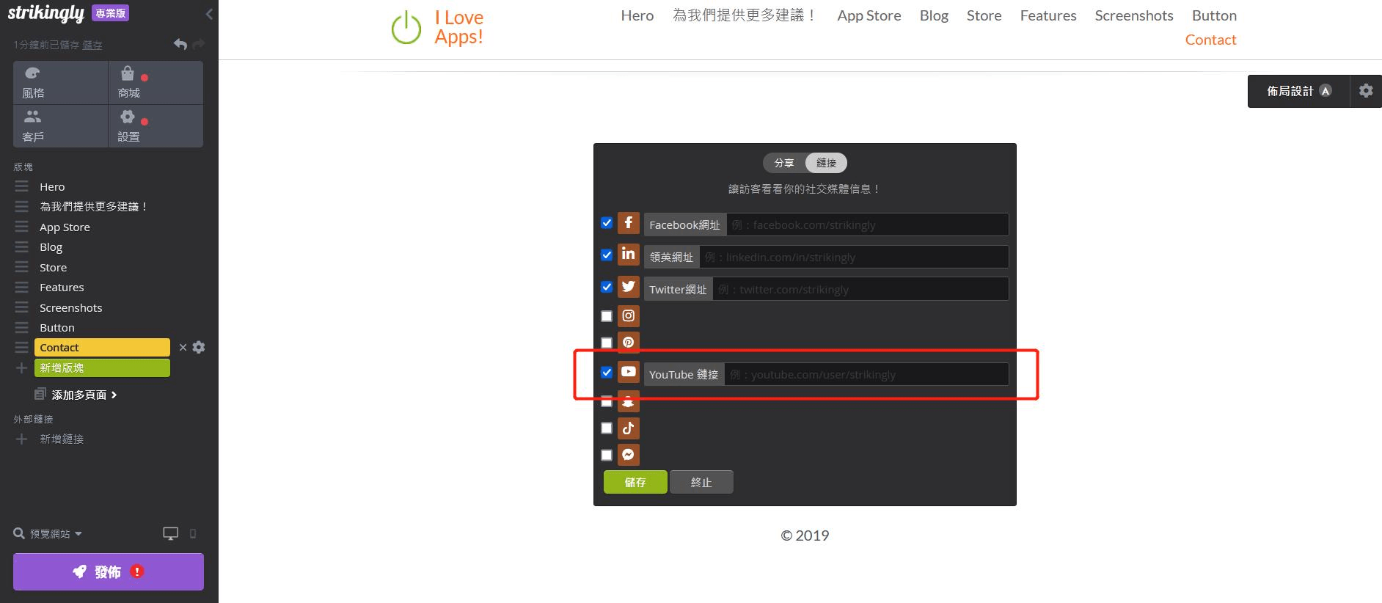Click the Facebook social icon

[629, 223]
